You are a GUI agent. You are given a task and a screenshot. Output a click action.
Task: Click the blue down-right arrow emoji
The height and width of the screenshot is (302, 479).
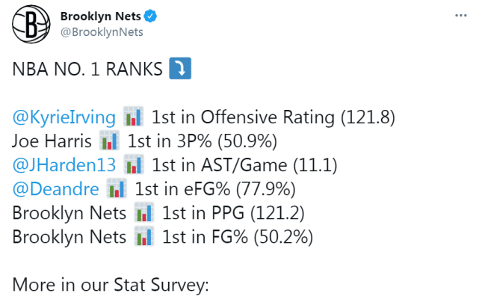click(182, 70)
